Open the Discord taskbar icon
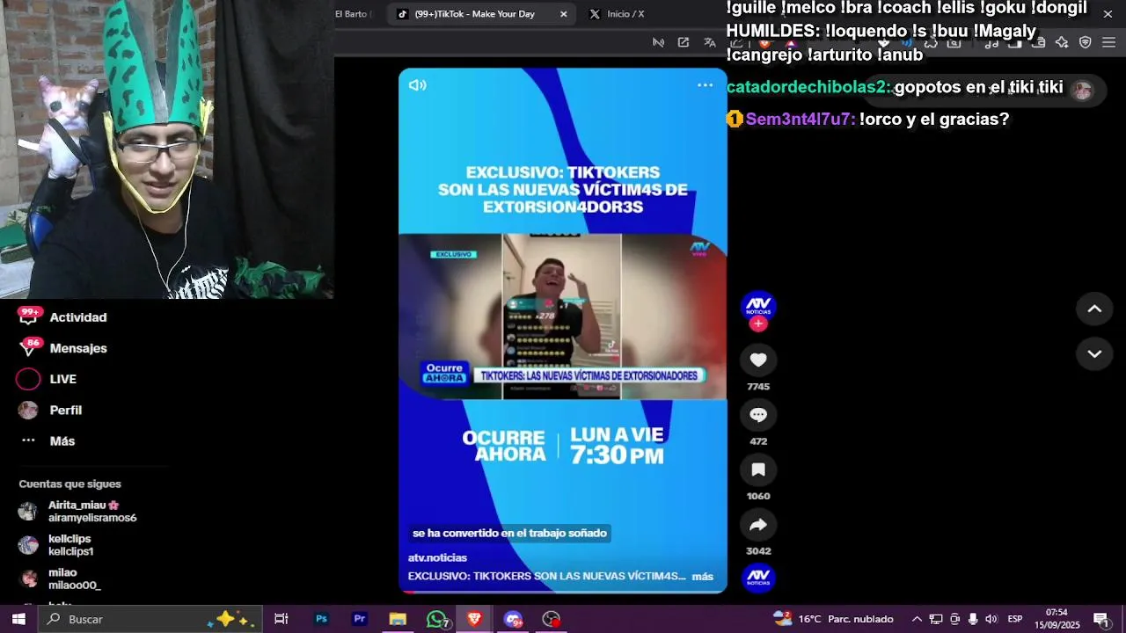This screenshot has width=1126, height=633. pyautogui.click(x=513, y=619)
